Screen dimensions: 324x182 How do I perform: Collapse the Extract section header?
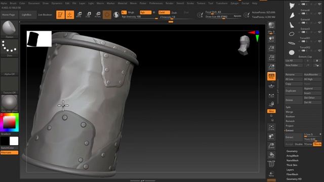tap(290, 130)
